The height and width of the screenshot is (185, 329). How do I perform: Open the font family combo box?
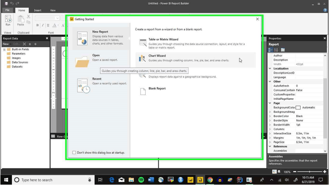[x=47, y=18]
